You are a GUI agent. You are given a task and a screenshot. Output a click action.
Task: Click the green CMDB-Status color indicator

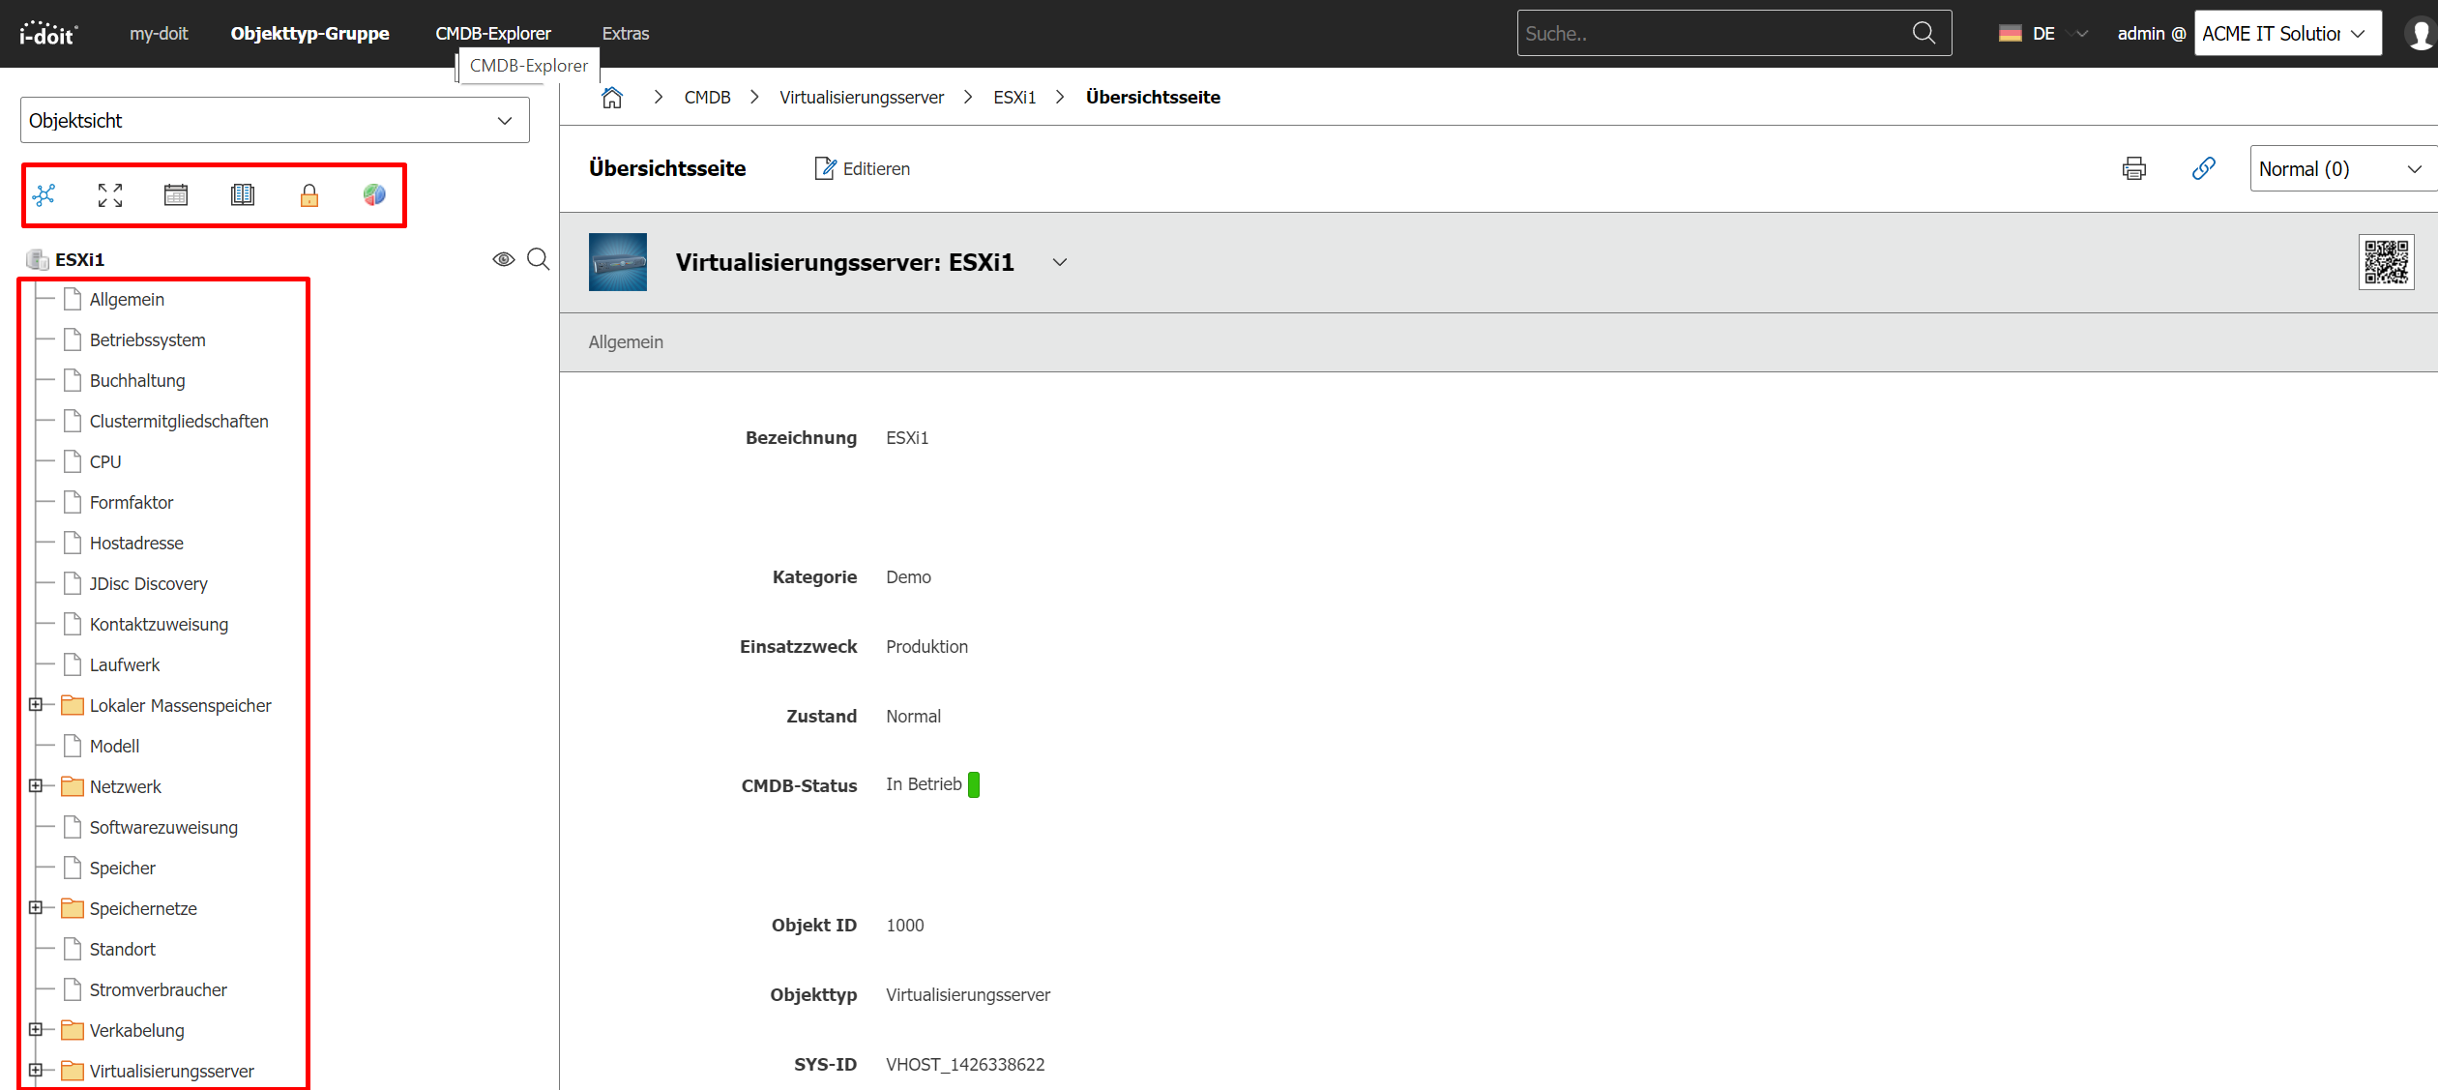(x=974, y=784)
